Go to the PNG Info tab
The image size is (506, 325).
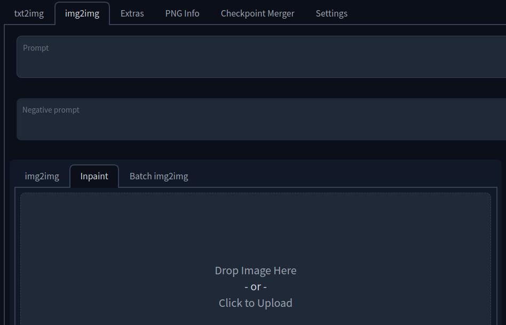[182, 13]
